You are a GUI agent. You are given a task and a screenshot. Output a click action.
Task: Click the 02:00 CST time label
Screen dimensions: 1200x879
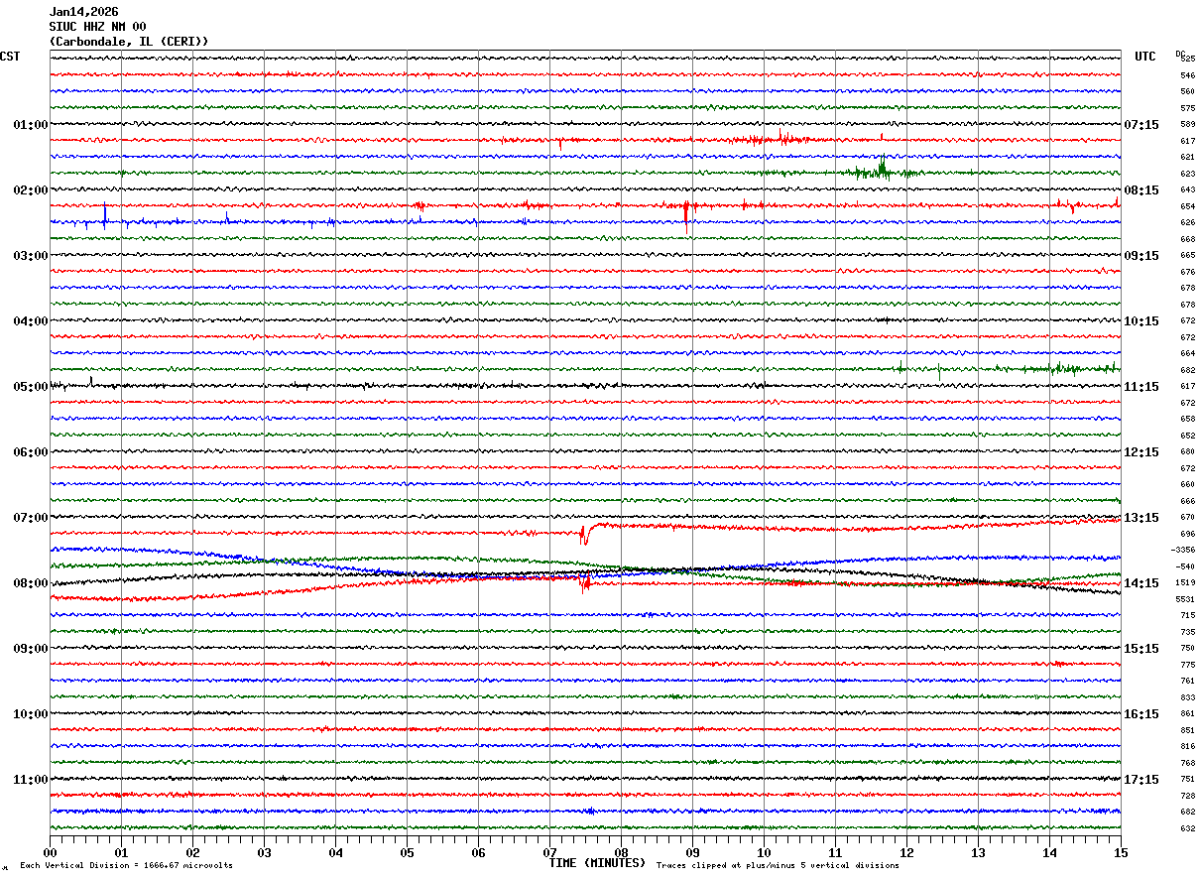coord(31,190)
